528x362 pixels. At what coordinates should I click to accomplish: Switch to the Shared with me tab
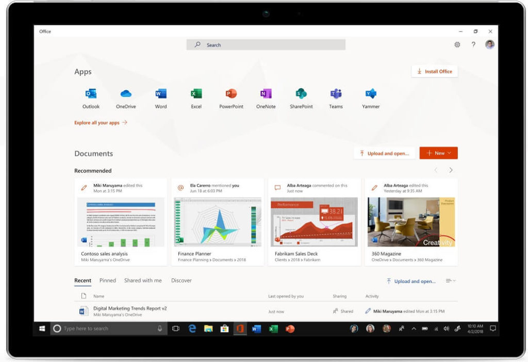tap(143, 281)
